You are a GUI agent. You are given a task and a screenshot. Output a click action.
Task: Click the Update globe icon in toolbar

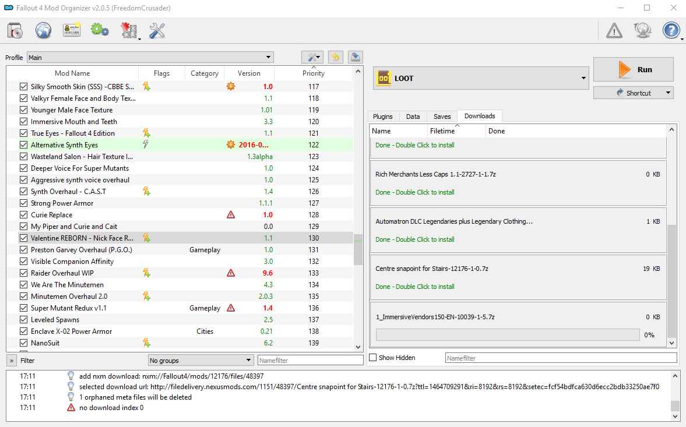(x=643, y=31)
